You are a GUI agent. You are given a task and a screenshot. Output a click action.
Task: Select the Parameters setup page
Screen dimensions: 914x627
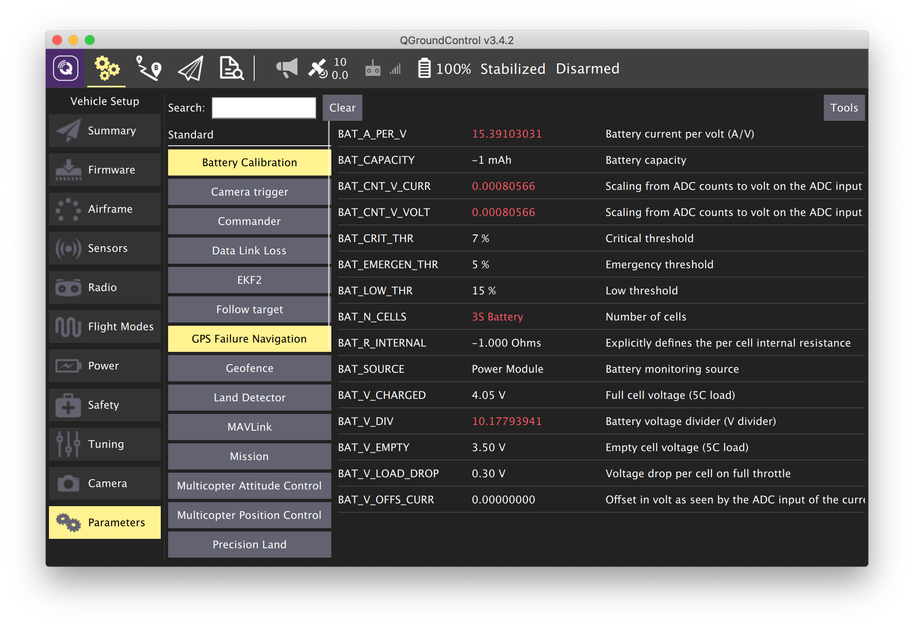tap(105, 522)
